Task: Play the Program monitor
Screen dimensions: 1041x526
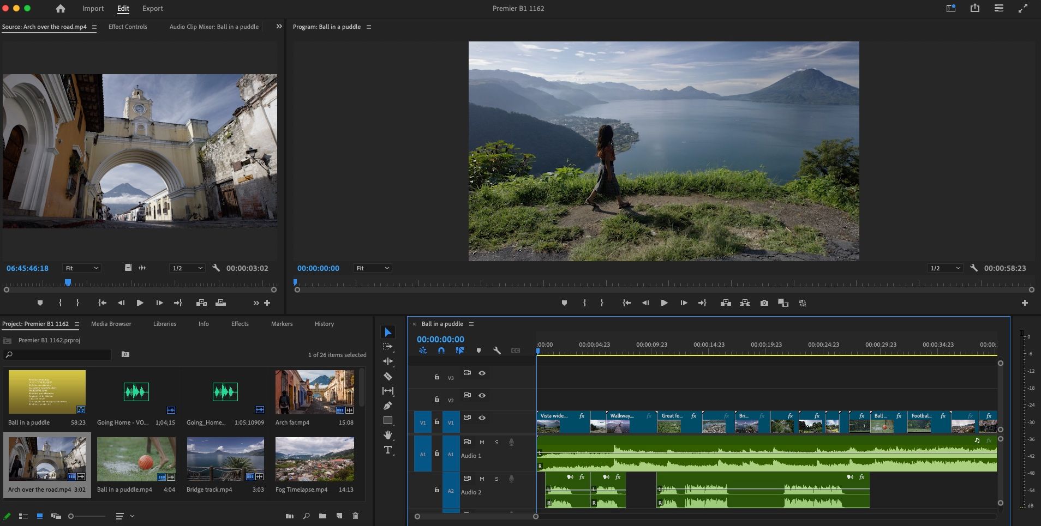Action: point(664,303)
